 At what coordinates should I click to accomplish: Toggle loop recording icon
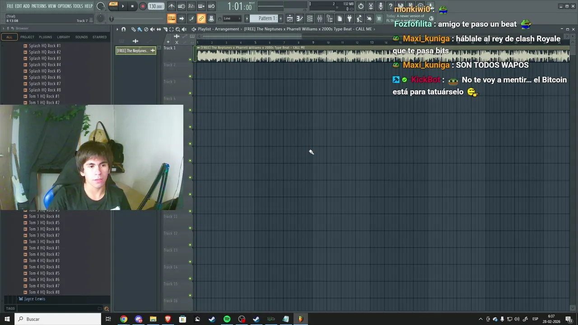211,6
